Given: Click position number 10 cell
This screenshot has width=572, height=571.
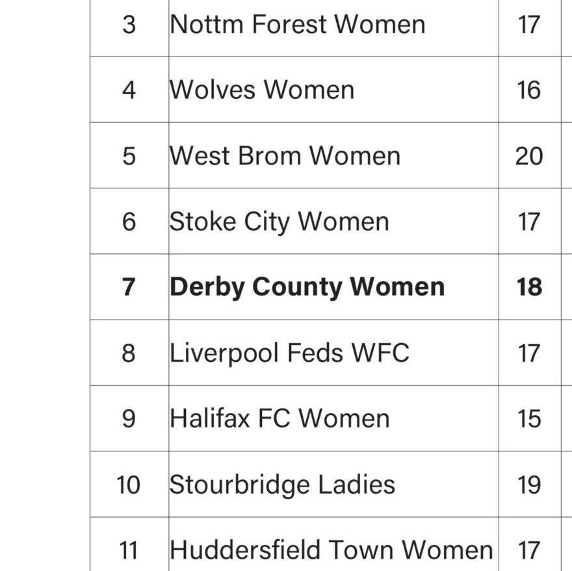Looking at the screenshot, I should pyautogui.click(x=129, y=485).
